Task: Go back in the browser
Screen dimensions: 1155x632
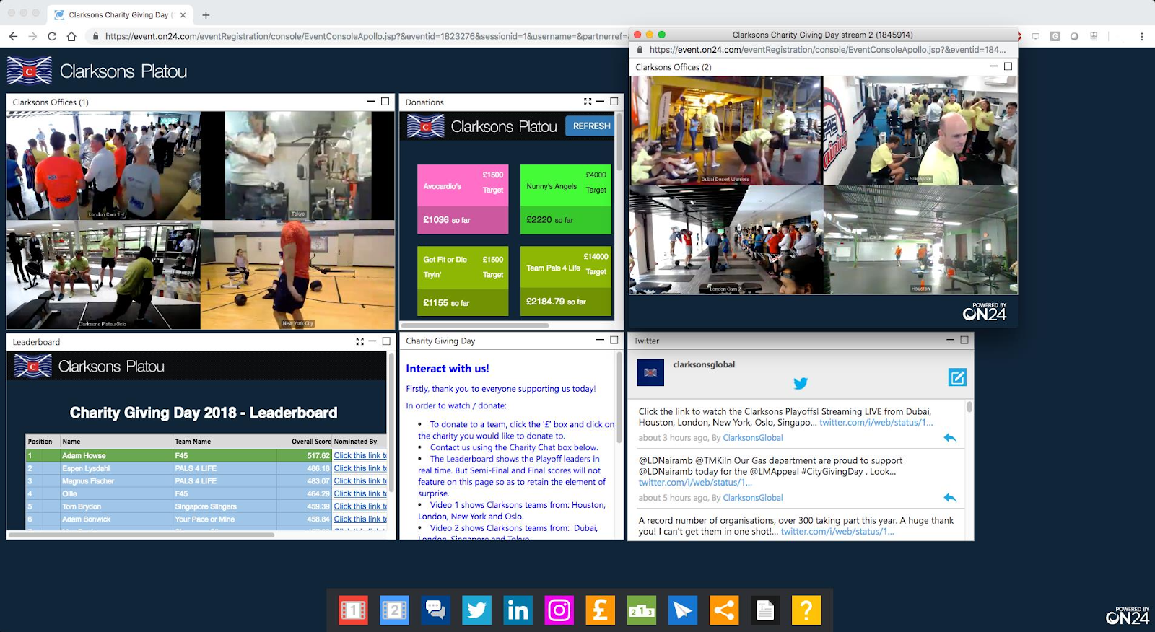Action: point(13,36)
